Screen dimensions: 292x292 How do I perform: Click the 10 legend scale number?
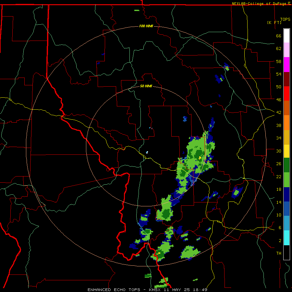279,215
